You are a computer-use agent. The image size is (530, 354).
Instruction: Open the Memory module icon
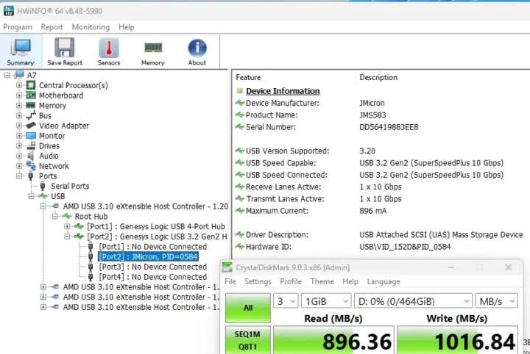(153, 48)
